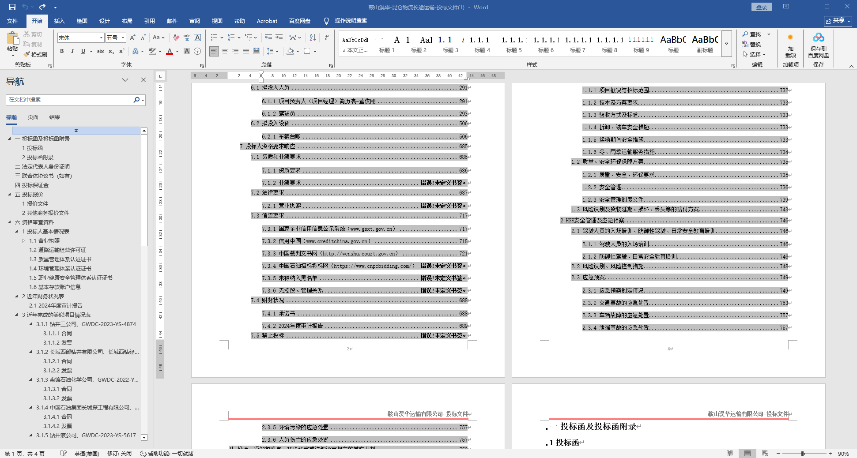857x458 pixels.
Task: Collapse the 六 资格审查资料 tree node
Action: point(9,222)
